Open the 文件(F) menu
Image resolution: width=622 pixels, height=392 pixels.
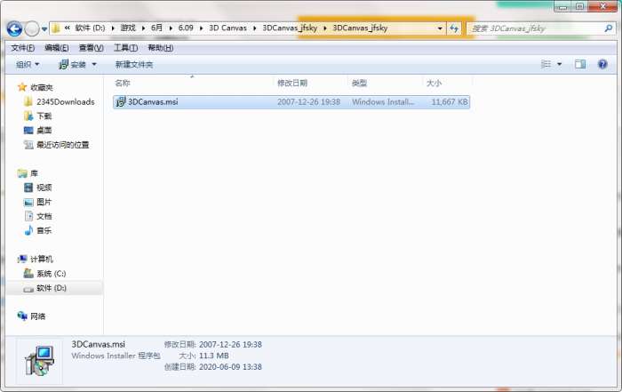22,48
